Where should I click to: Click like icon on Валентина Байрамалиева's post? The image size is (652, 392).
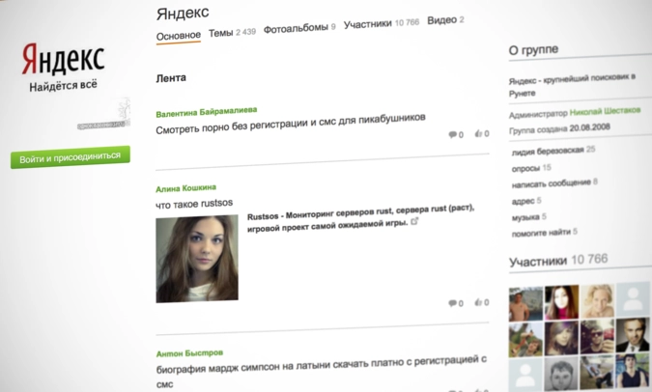[477, 134]
